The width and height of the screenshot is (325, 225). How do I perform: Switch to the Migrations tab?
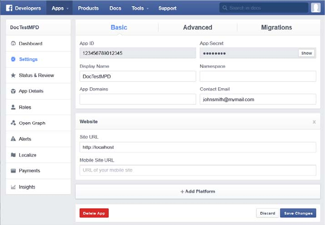[x=276, y=27]
